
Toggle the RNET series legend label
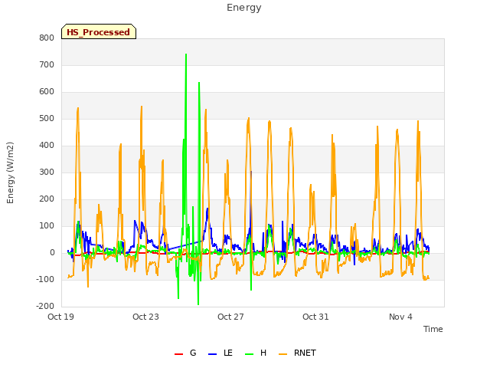pyautogui.click(x=305, y=353)
